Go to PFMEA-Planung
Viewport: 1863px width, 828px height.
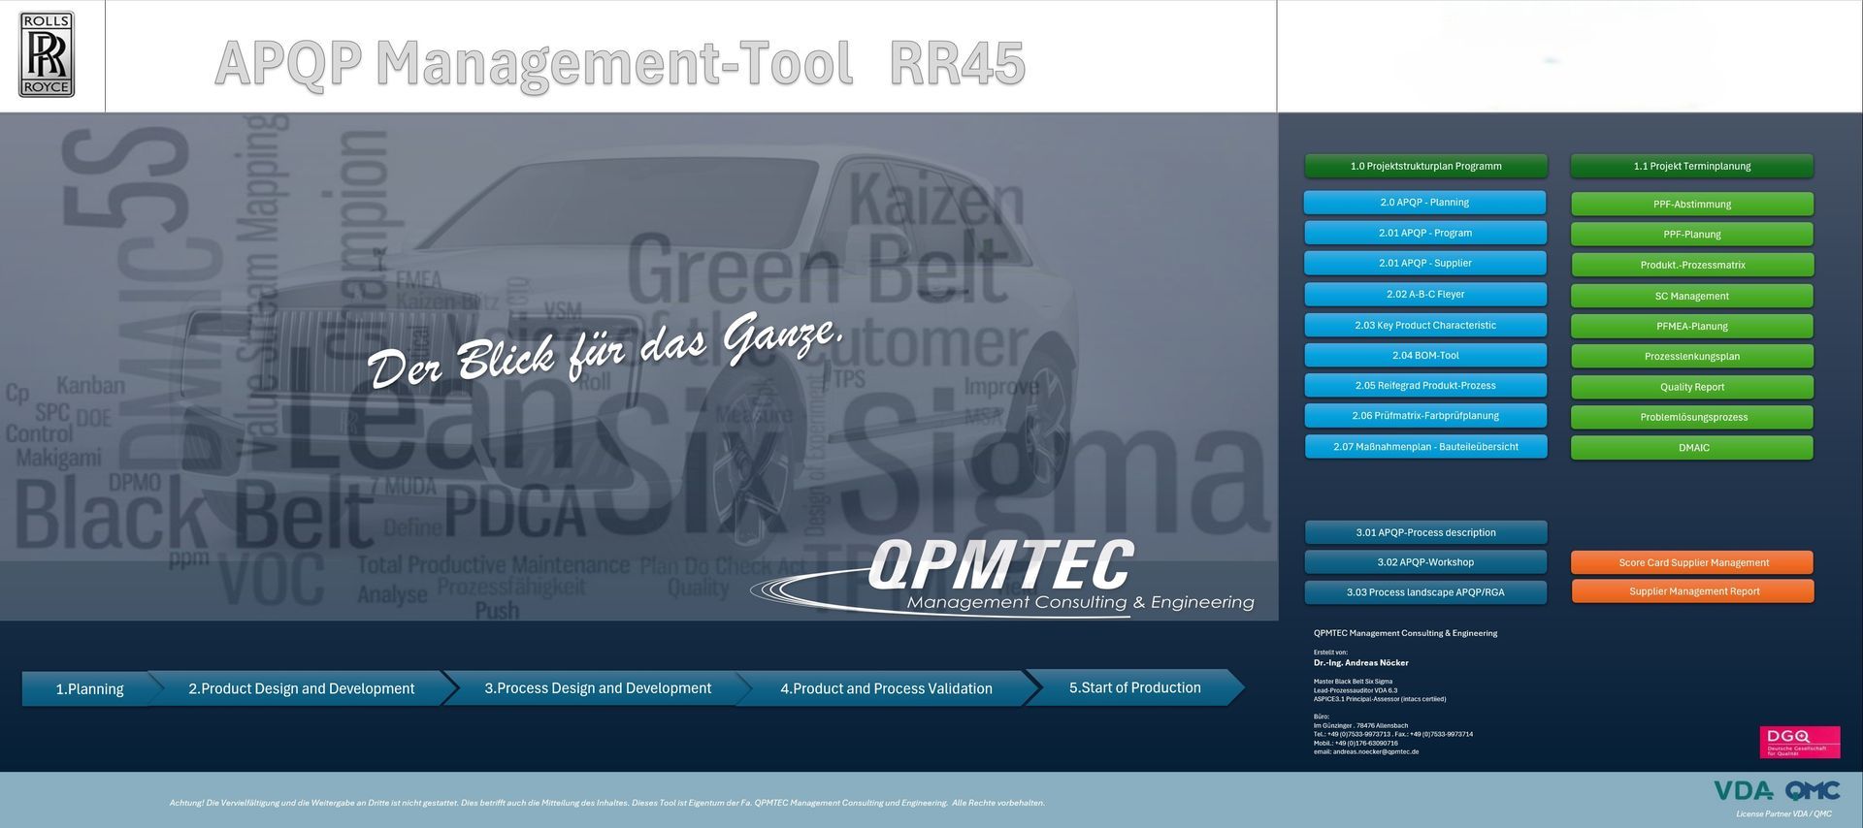(1691, 326)
